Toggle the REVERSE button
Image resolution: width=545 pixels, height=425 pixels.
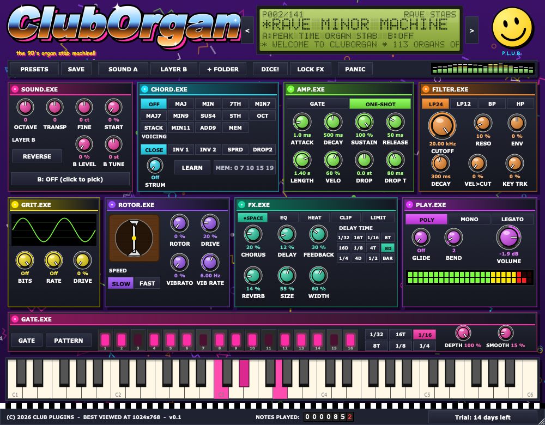click(37, 156)
